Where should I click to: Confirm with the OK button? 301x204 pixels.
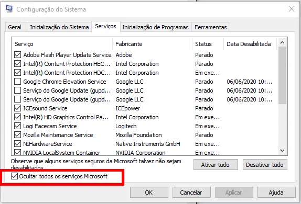coord(149,192)
